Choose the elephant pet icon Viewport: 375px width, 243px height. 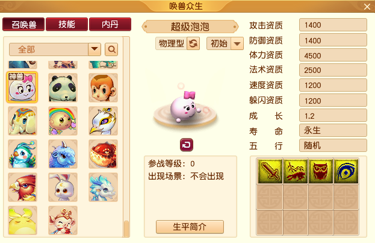point(22,121)
